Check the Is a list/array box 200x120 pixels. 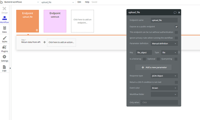[144, 59]
